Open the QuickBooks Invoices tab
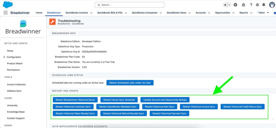Image resolution: width=276 pixels, height=128 pixels. coord(77,13)
